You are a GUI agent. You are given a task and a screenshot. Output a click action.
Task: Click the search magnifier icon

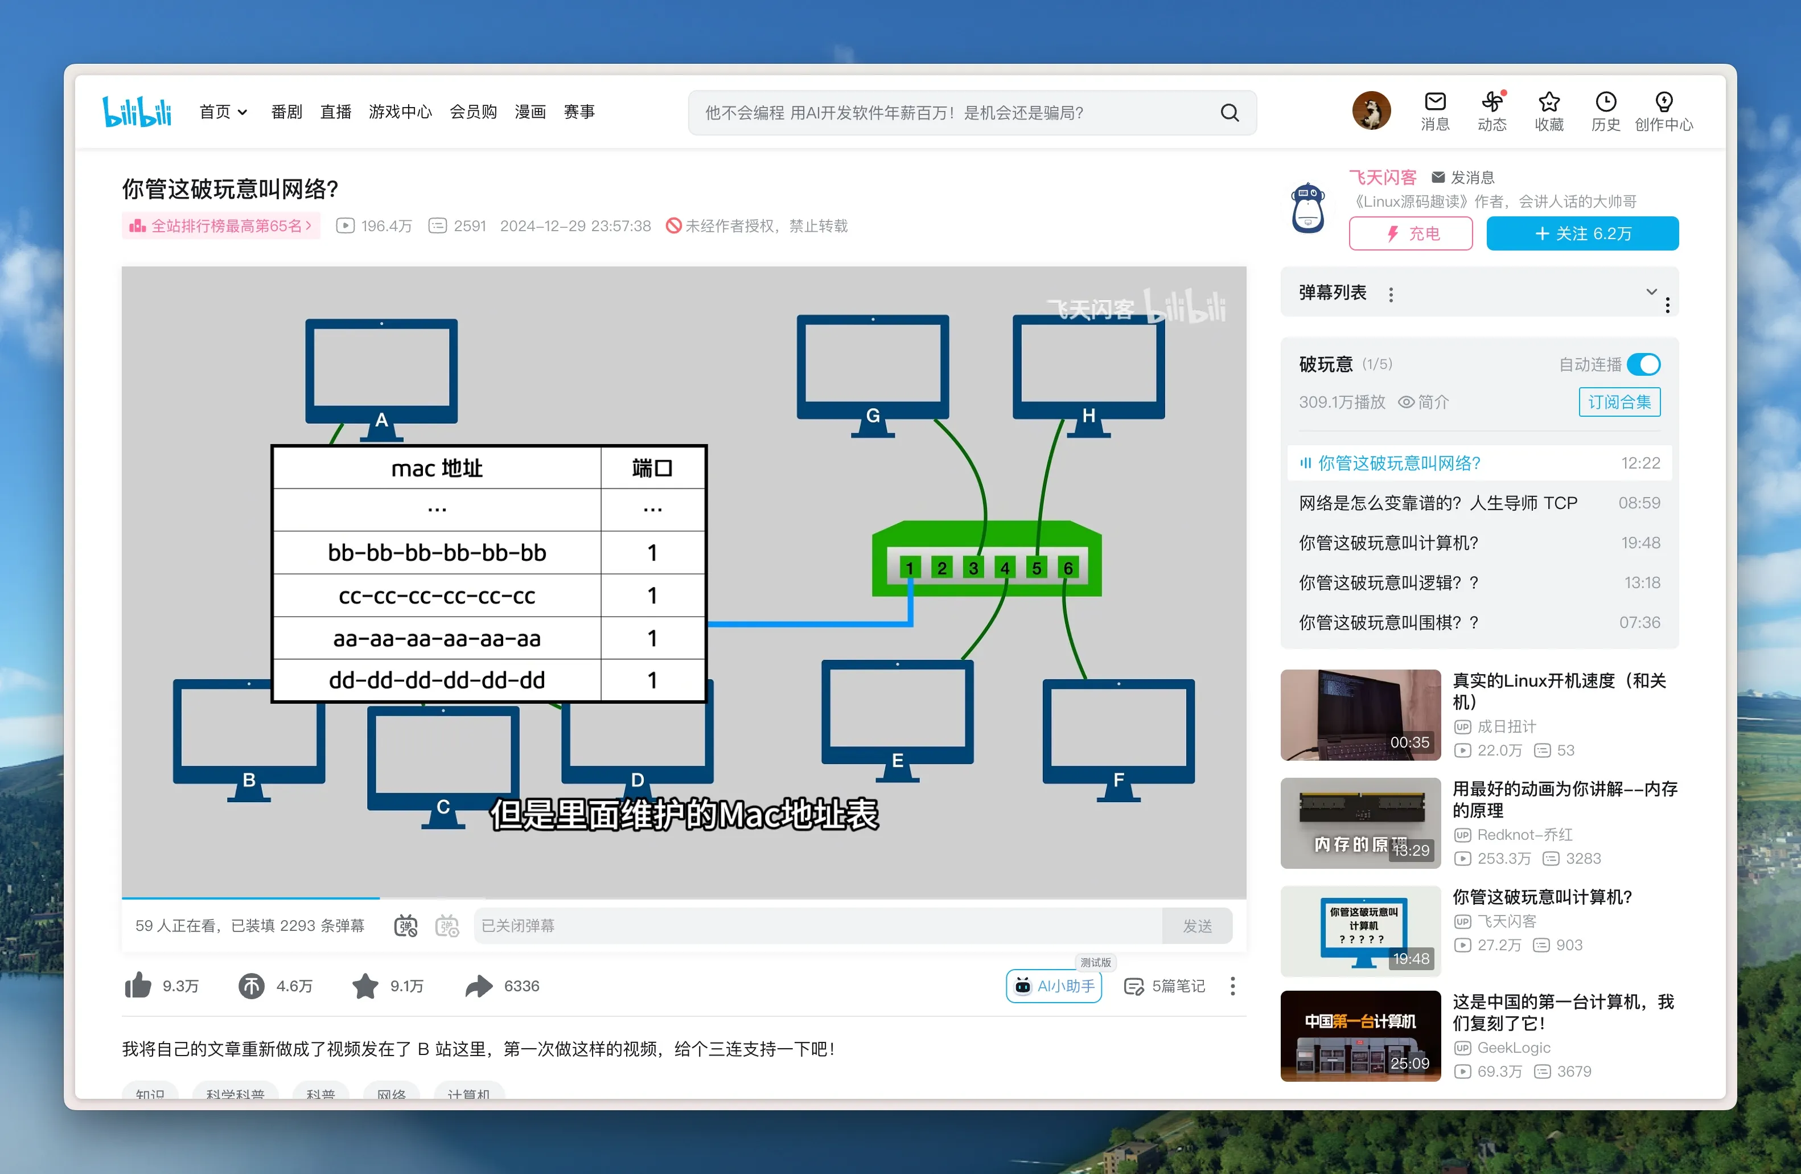(1230, 113)
